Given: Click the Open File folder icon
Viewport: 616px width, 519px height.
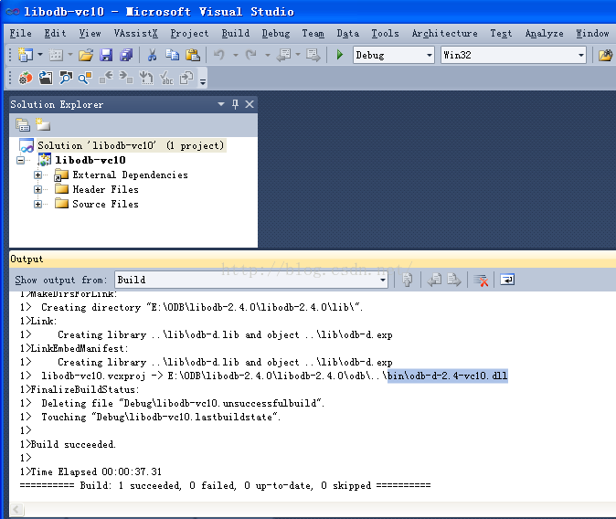Looking at the screenshot, I should click(86, 55).
